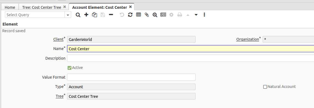
Task: Refresh the record data
Action: click(x=130, y=15)
